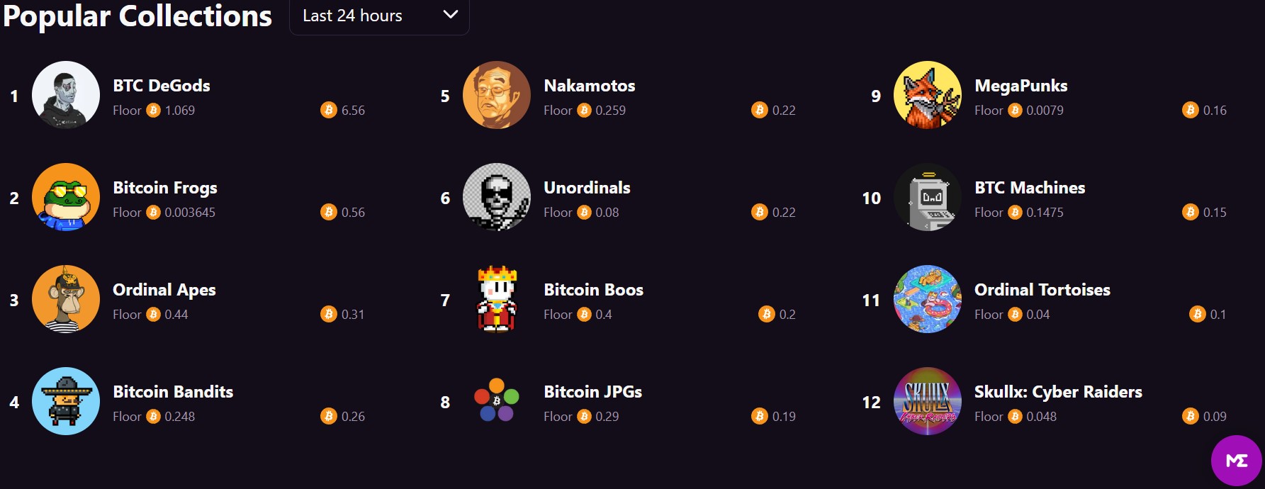
Task: Select the Ordinal Apes ape avatar
Action: coord(66,299)
